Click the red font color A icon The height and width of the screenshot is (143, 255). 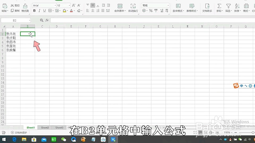pyautogui.click(x=71, y=11)
